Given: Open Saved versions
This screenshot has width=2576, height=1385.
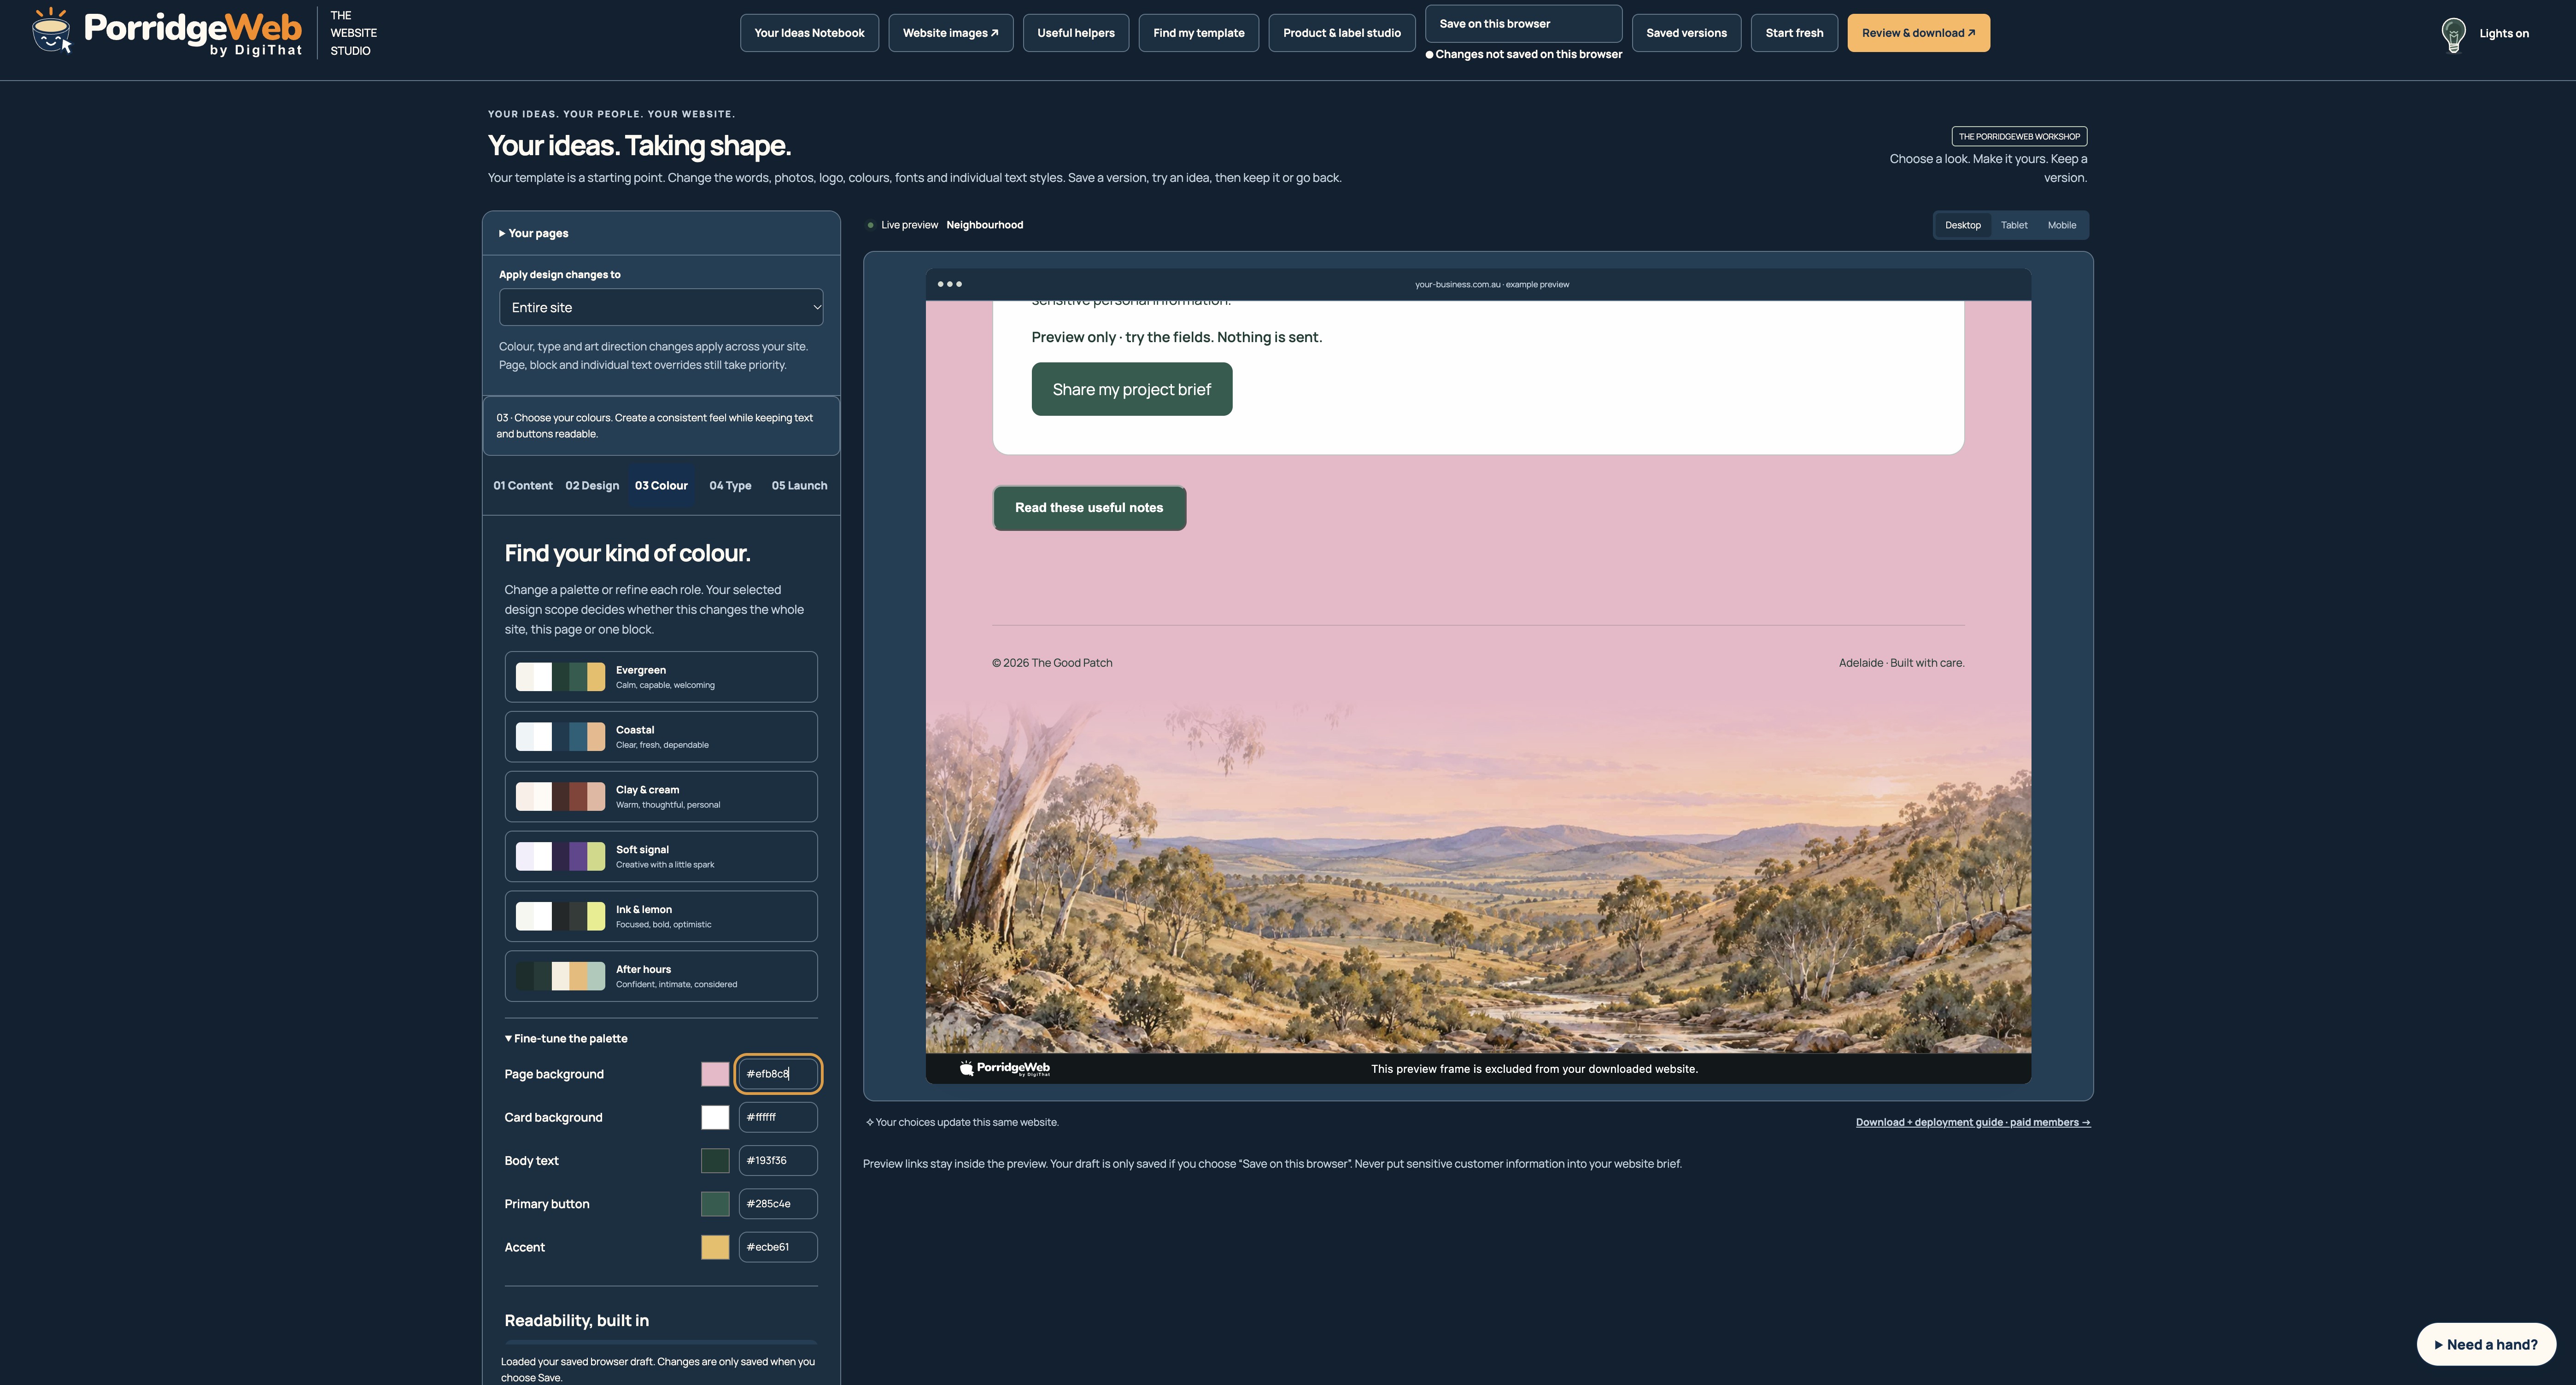Looking at the screenshot, I should 1686,33.
